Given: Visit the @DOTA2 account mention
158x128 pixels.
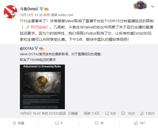Looking at the screenshot, I should (27, 49).
